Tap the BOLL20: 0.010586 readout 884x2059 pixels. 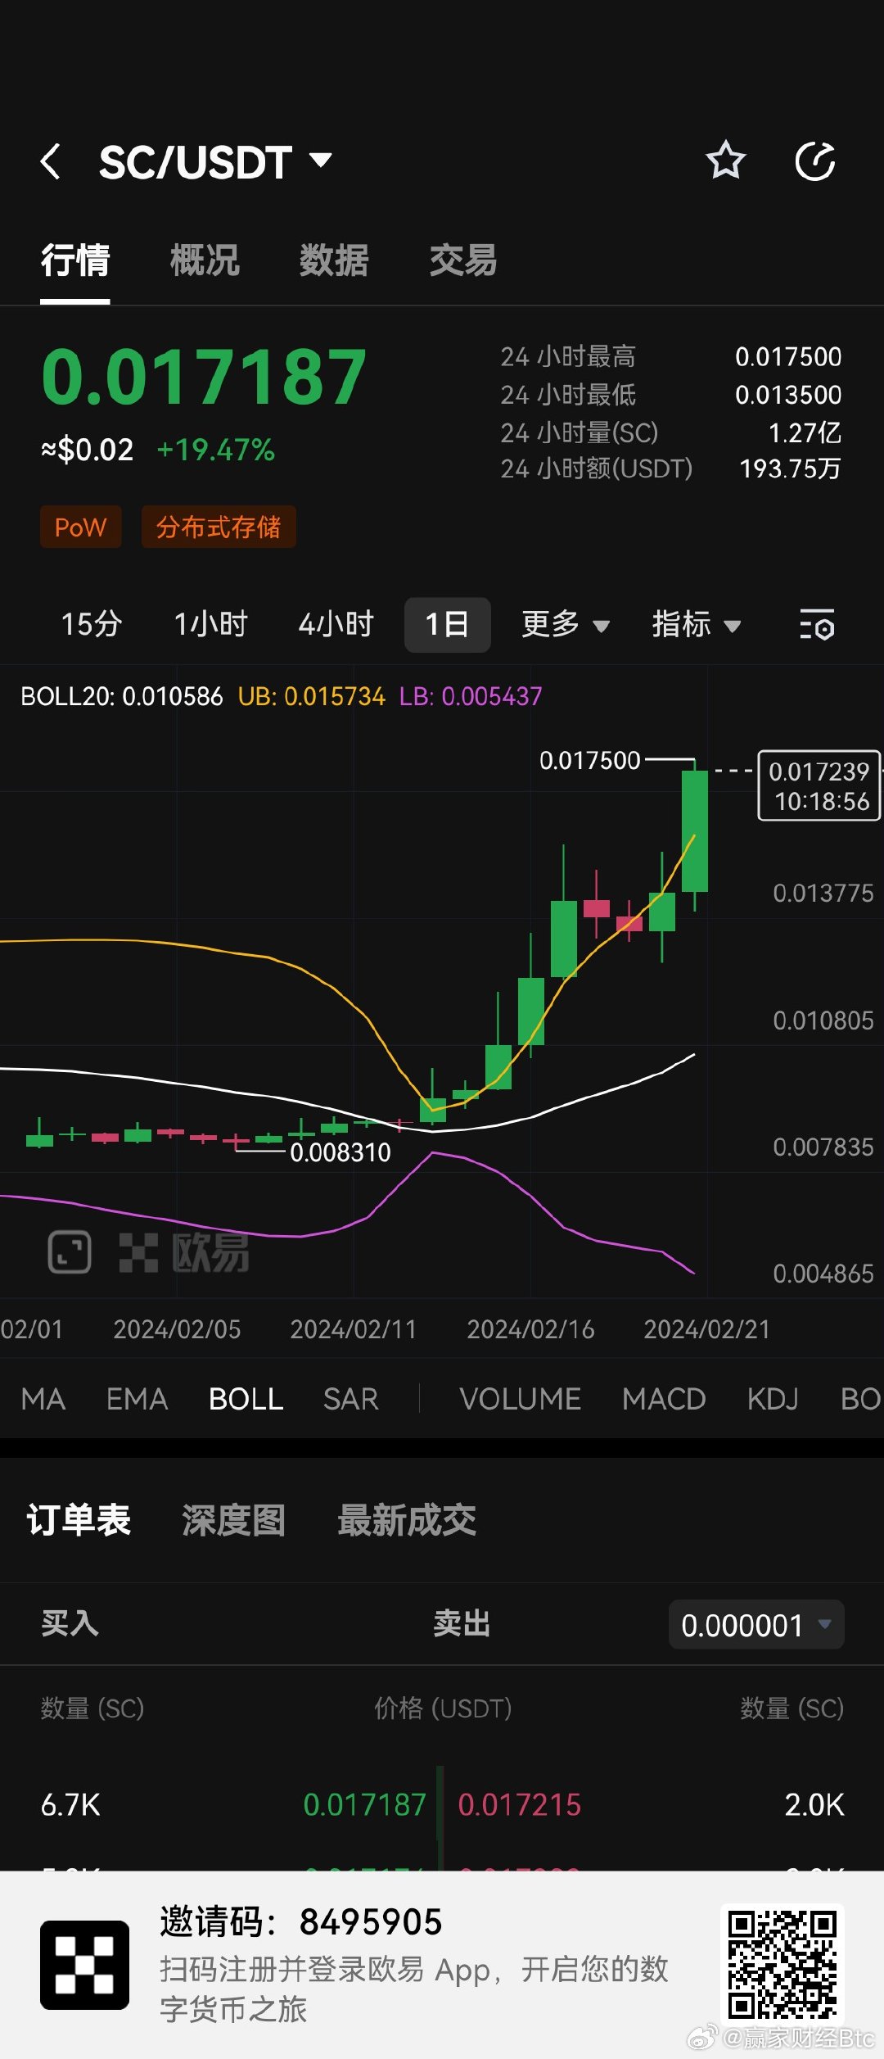pyautogui.click(x=121, y=696)
